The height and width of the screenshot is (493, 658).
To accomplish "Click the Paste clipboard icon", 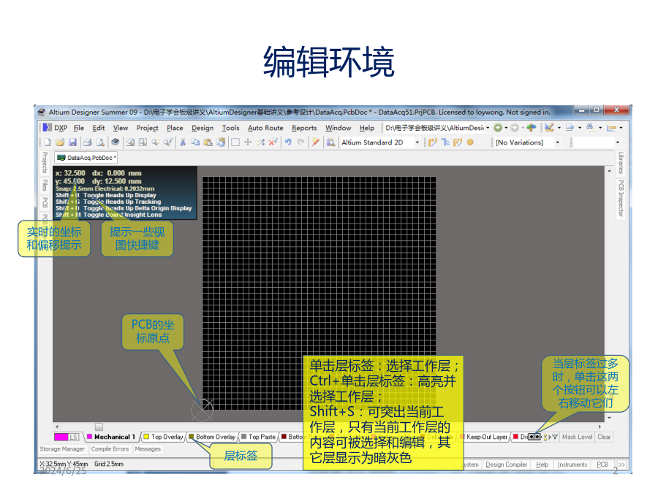I will tap(208, 142).
